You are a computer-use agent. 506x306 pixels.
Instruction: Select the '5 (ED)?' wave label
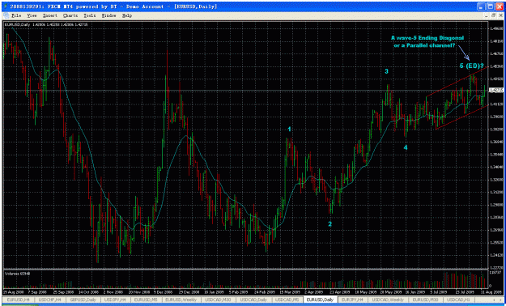tap(471, 66)
